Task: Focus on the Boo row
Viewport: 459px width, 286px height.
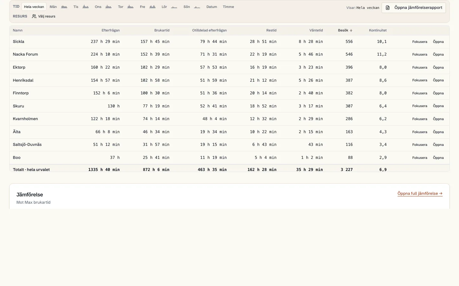Action: coord(420,158)
